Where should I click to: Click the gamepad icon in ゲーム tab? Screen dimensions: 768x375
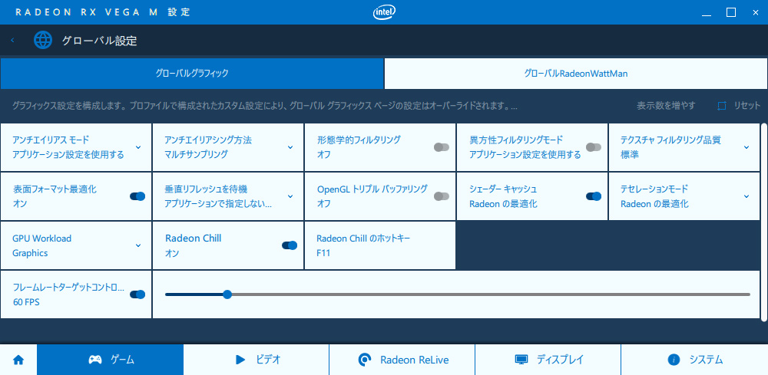95,360
